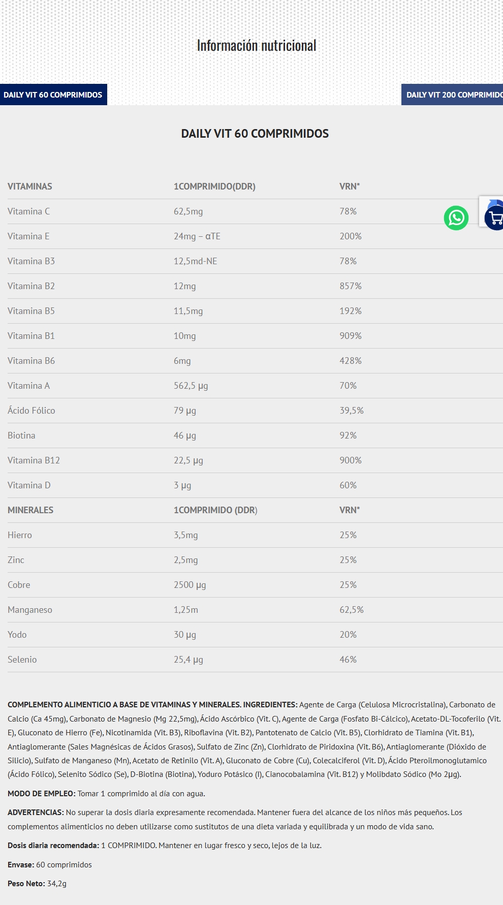Switch to Daily Vit 60 Comprimidos tab
The width and height of the screenshot is (503, 905).
53,95
